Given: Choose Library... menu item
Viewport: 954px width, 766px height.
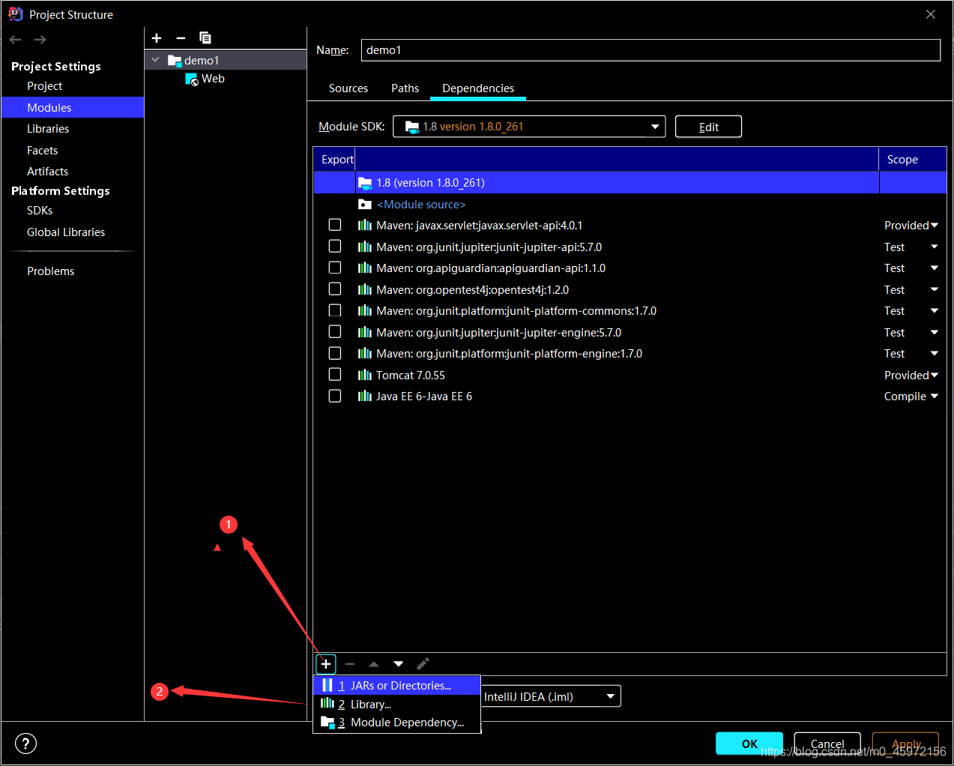Looking at the screenshot, I should click(x=396, y=705).
